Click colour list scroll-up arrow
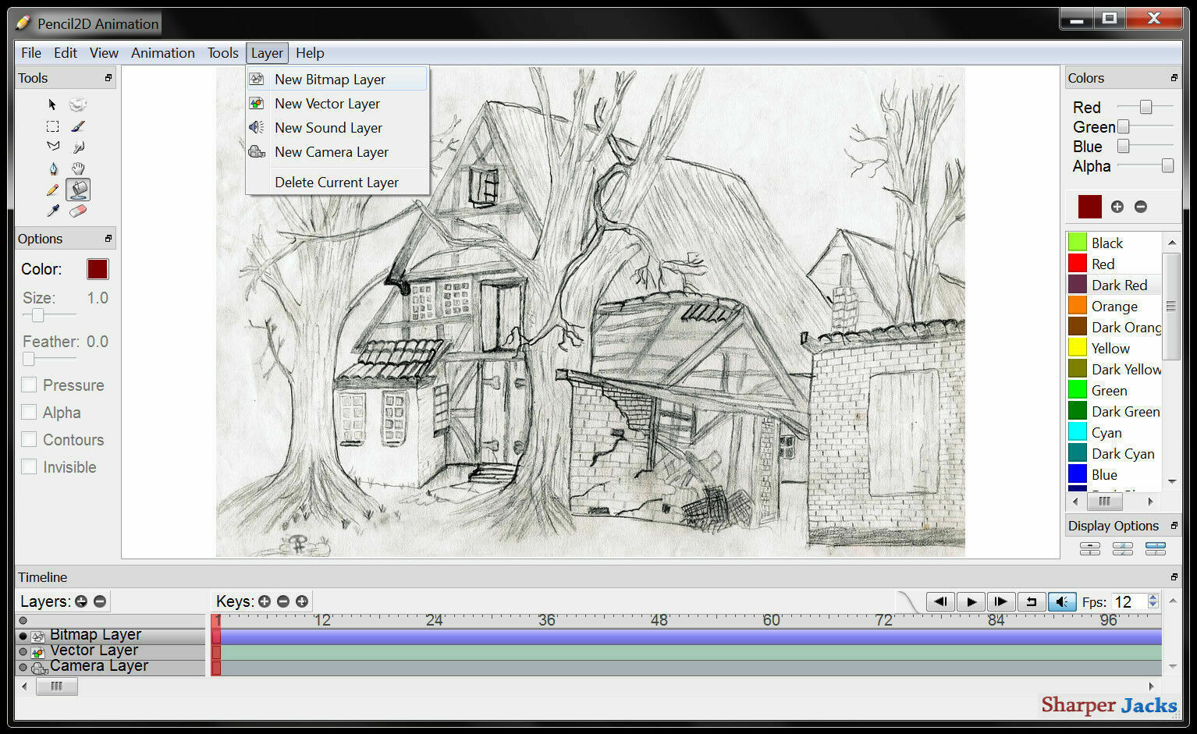The width and height of the screenshot is (1197, 734). pyautogui.click(x=1171, y=243)
